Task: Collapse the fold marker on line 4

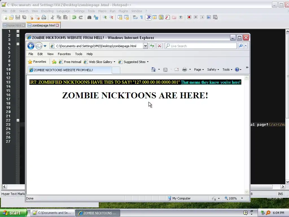Action: pyautogui.click(x=18, y=44)
